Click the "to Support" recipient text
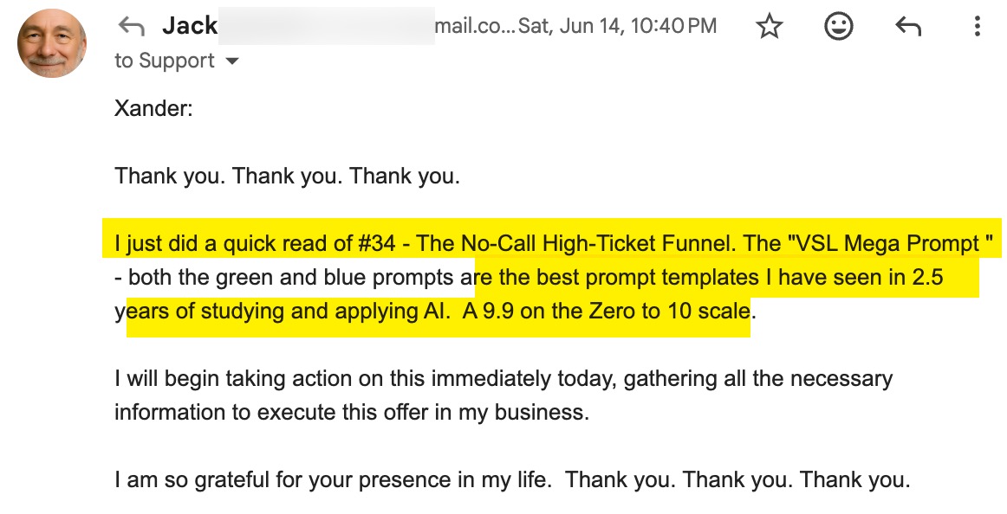 pos(165,61)
